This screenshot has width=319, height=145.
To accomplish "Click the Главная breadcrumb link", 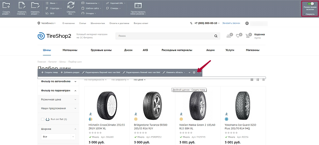I will click(41, 62).
